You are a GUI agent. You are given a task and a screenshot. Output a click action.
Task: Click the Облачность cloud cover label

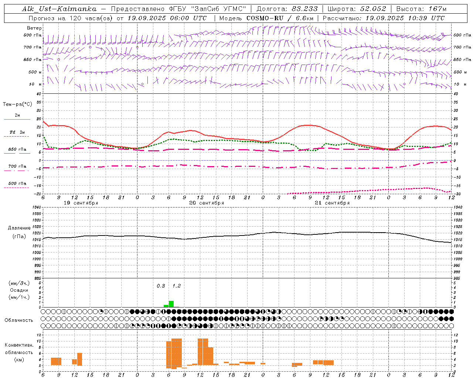pyautogui.click(x=19, y=320)
